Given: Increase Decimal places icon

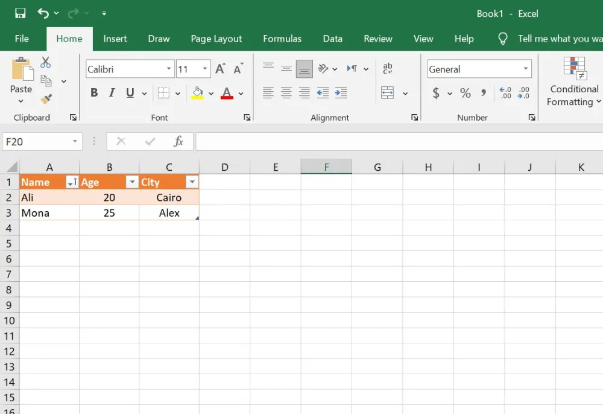Looking at the screenshot, I should 505,93.
